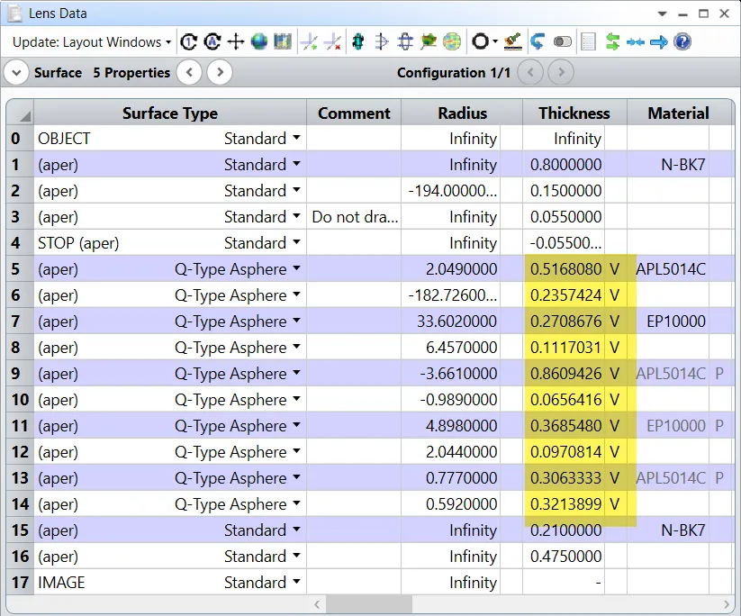Viewport: 741px width, 616px height.
Task: Click the curved blue return arrow icon
Action: (538, 41)
